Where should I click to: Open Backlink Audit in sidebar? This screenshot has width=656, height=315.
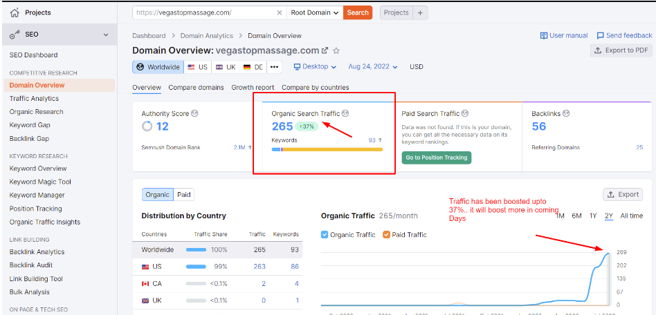click(31, 265)
